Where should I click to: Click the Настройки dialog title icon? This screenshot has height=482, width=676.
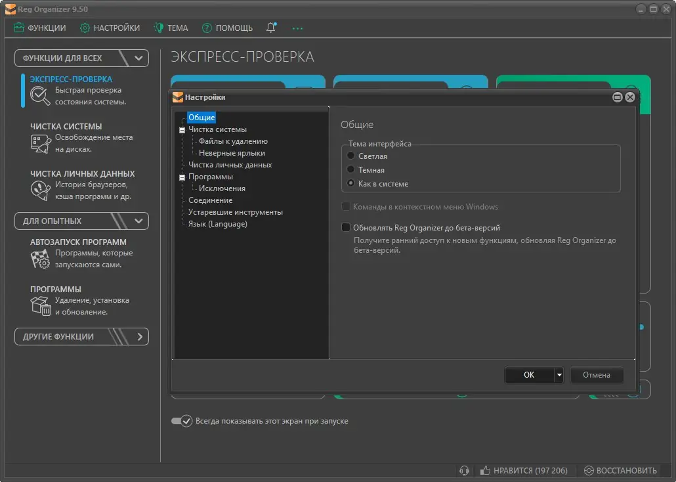tap(178, 97)
